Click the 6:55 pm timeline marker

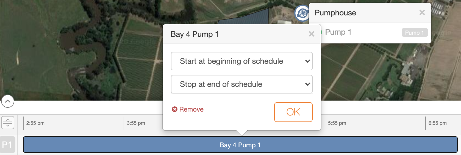click(437, 123)
